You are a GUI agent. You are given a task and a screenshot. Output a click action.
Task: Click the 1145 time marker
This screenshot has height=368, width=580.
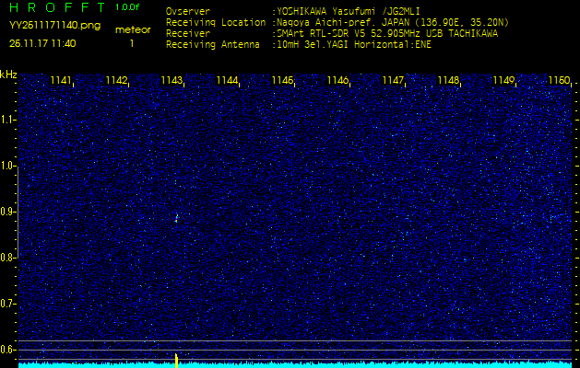[x=282, y=81]
